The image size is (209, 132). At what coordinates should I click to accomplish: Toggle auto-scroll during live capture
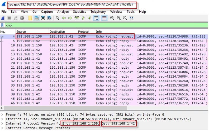click(x=96, y=18)
